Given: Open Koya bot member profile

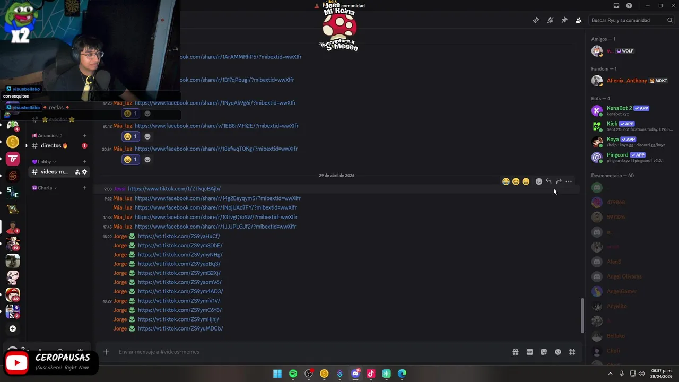Looking at the screenshot, I should (632, 142).
